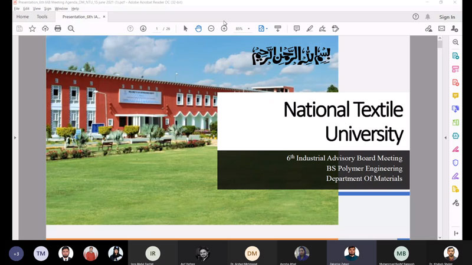Click the Print file icon
The height and width of the screenshot is (265, 472).
point(58,28)
